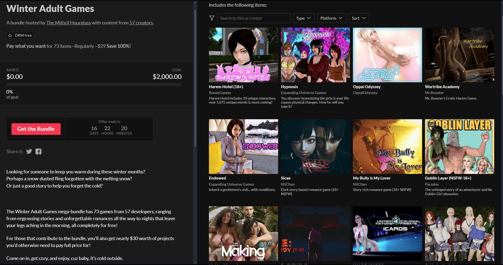Screen dimensions: 503x265
Task: Open the Sort dropdown
Action: (x=359, y=18)
